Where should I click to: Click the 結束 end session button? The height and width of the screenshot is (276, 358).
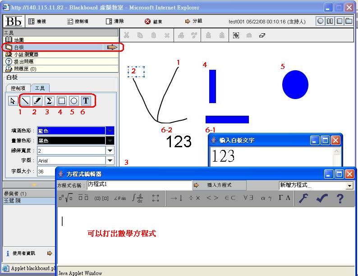[153, 21]
